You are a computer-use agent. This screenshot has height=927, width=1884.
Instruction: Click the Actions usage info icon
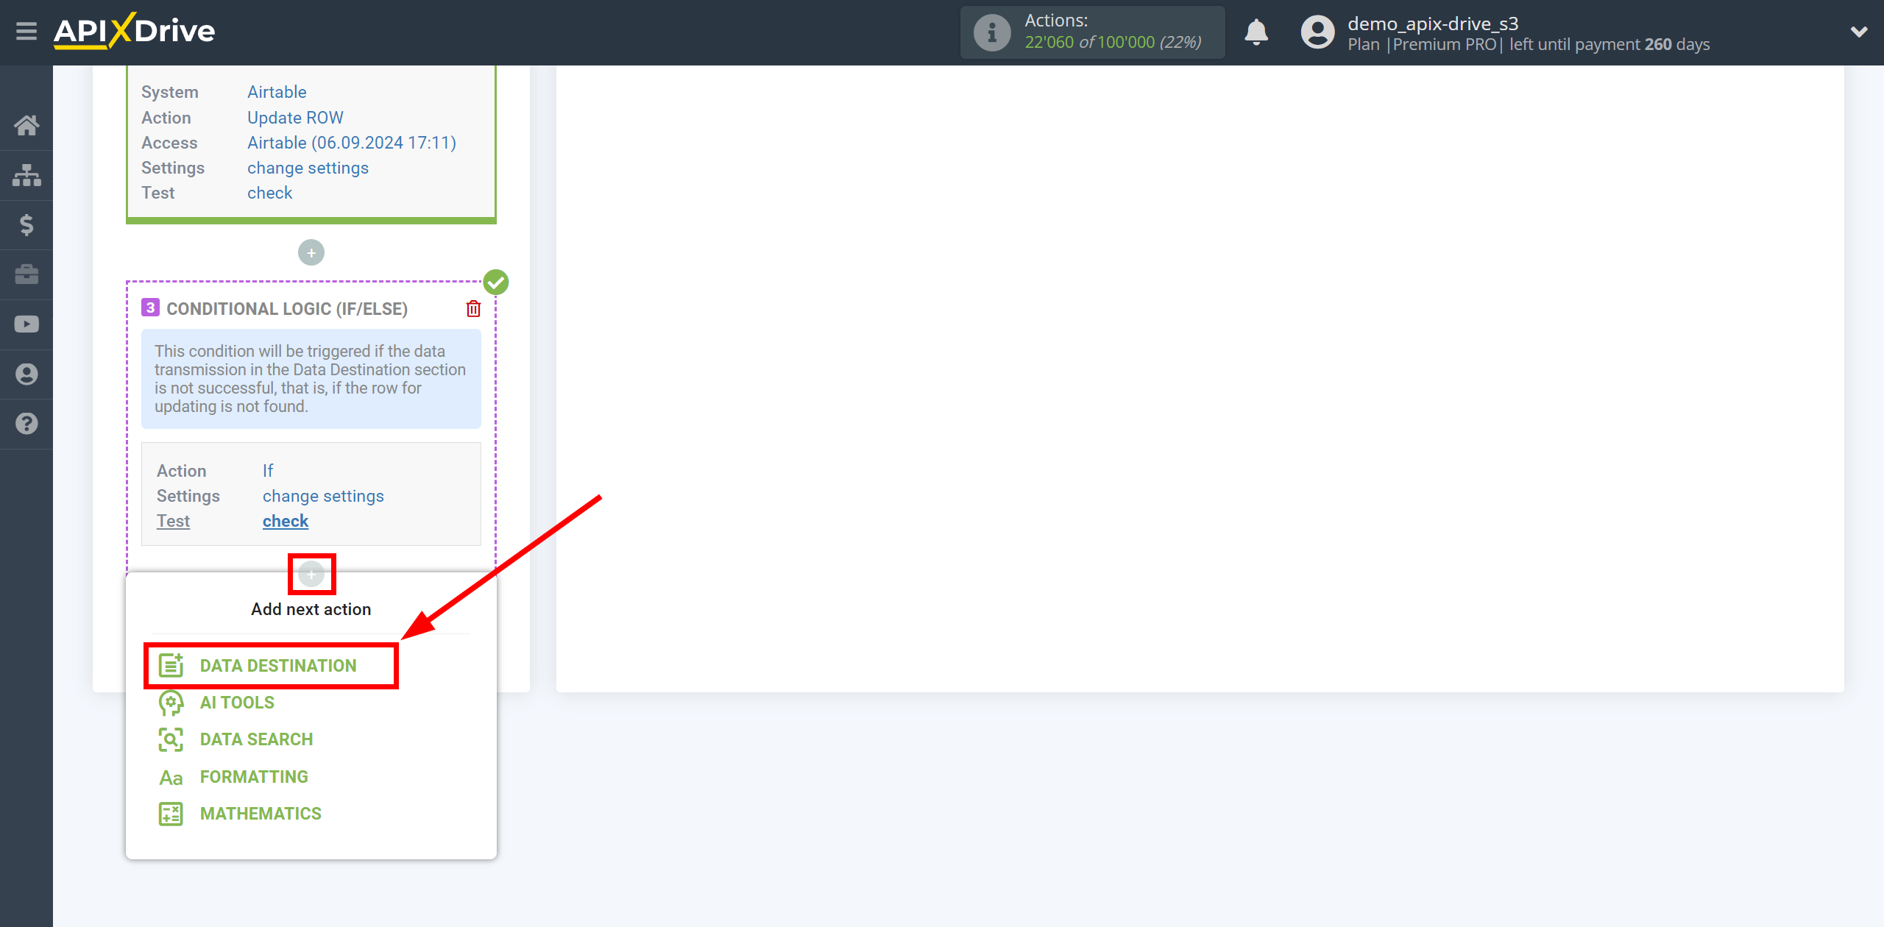tap(991, 31)
